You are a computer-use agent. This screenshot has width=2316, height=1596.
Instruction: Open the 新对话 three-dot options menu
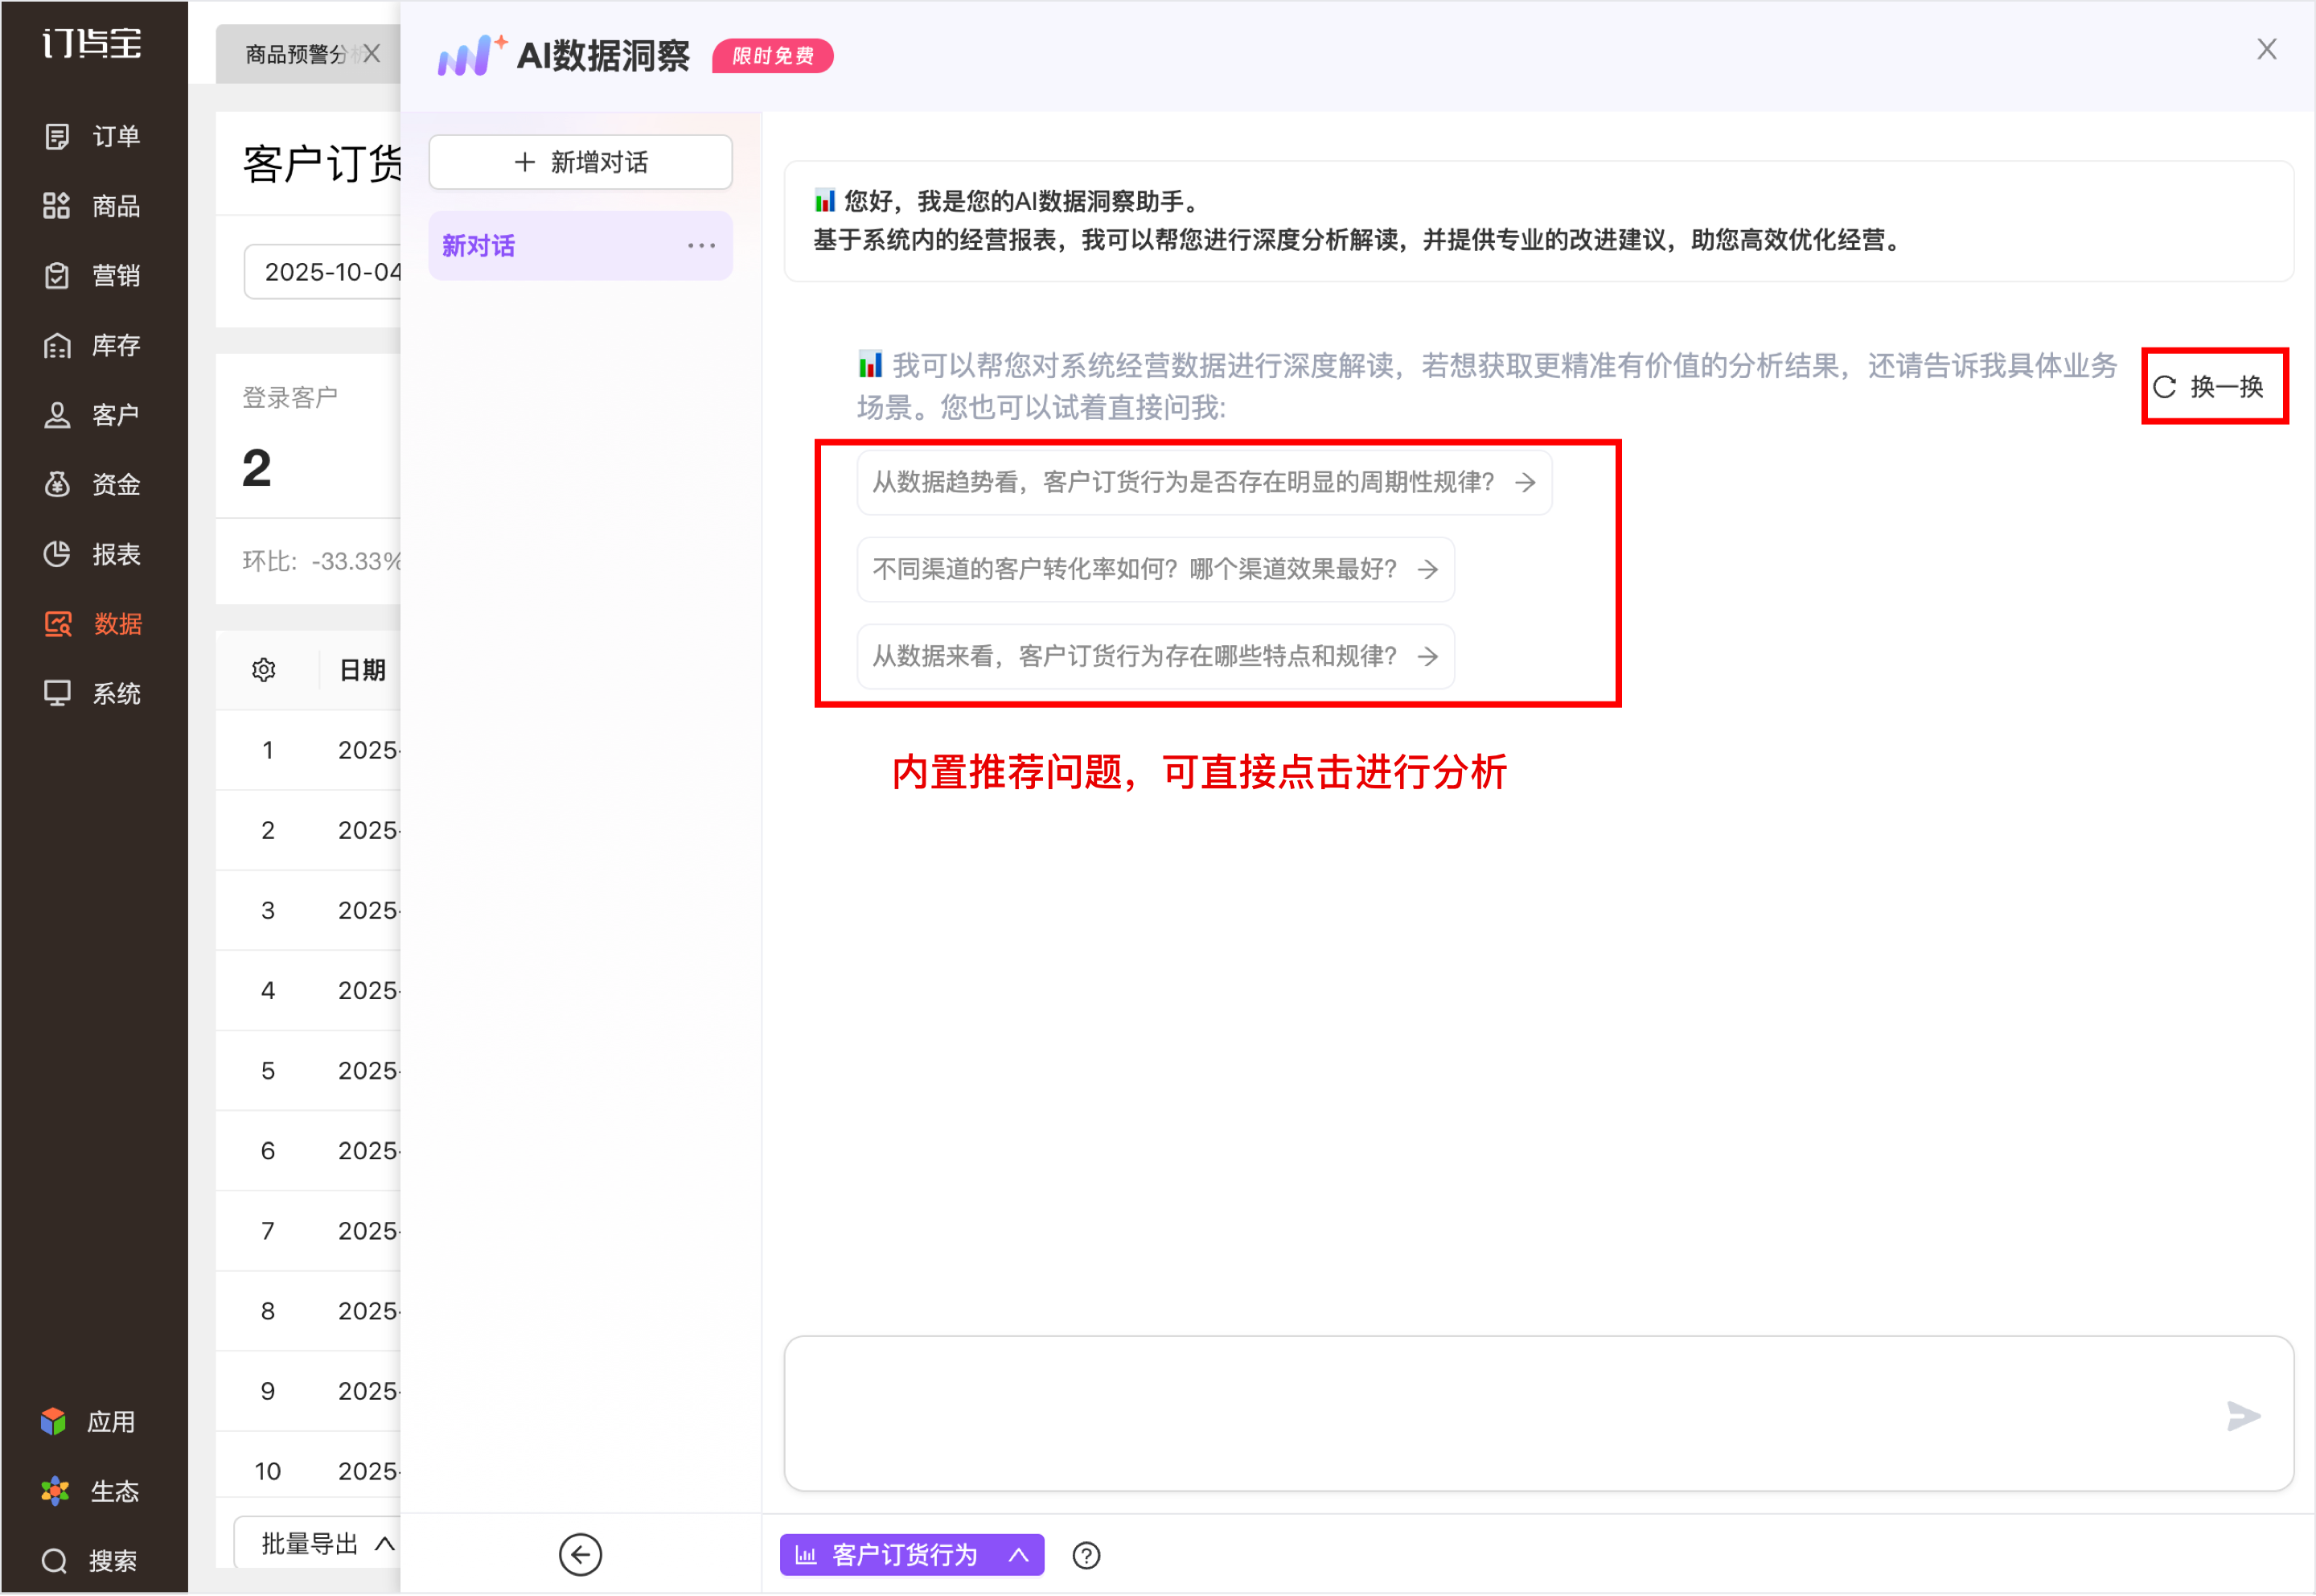click(x=700, y=246)
